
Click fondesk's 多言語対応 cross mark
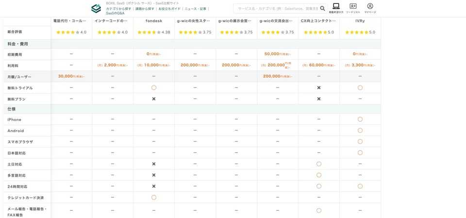154,175
